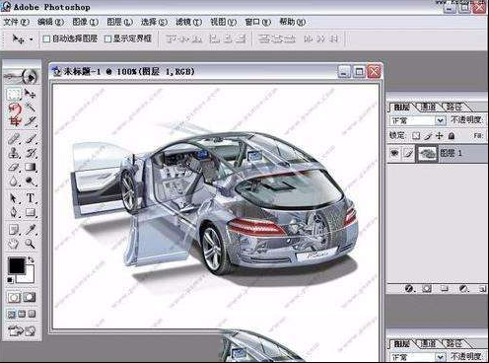
Task: Select the Type tool
Action: [31, 198]
